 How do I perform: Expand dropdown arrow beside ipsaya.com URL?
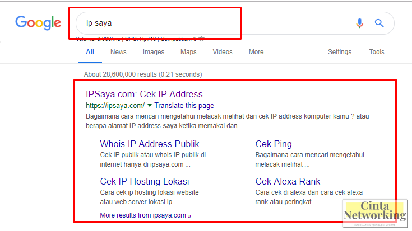150,105
